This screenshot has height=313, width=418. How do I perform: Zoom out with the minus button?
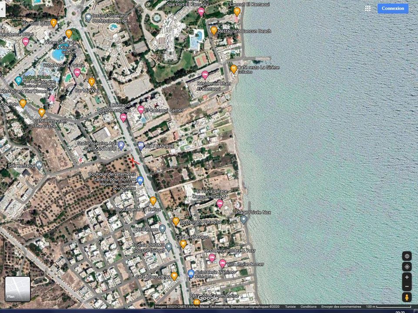point(407,286)
